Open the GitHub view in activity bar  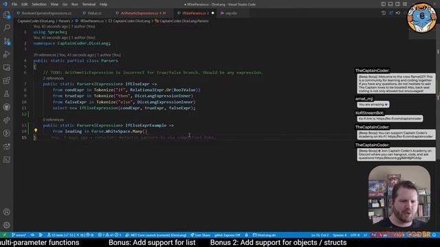[x=6, y=107]
